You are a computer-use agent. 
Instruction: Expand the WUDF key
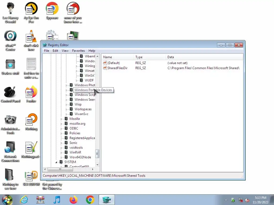(x=77, y=81)
